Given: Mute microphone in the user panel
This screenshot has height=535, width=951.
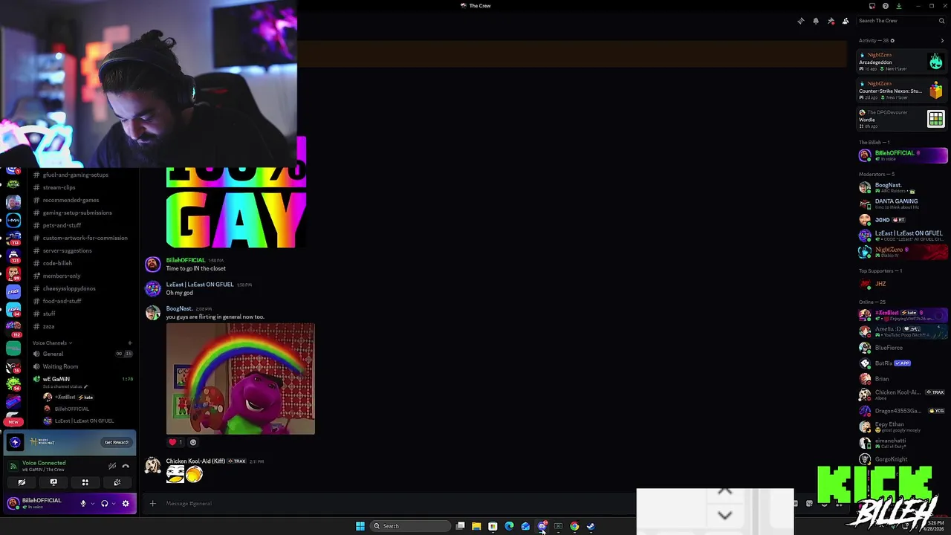Looking at the screenshot, I should [x=83, y=503].
